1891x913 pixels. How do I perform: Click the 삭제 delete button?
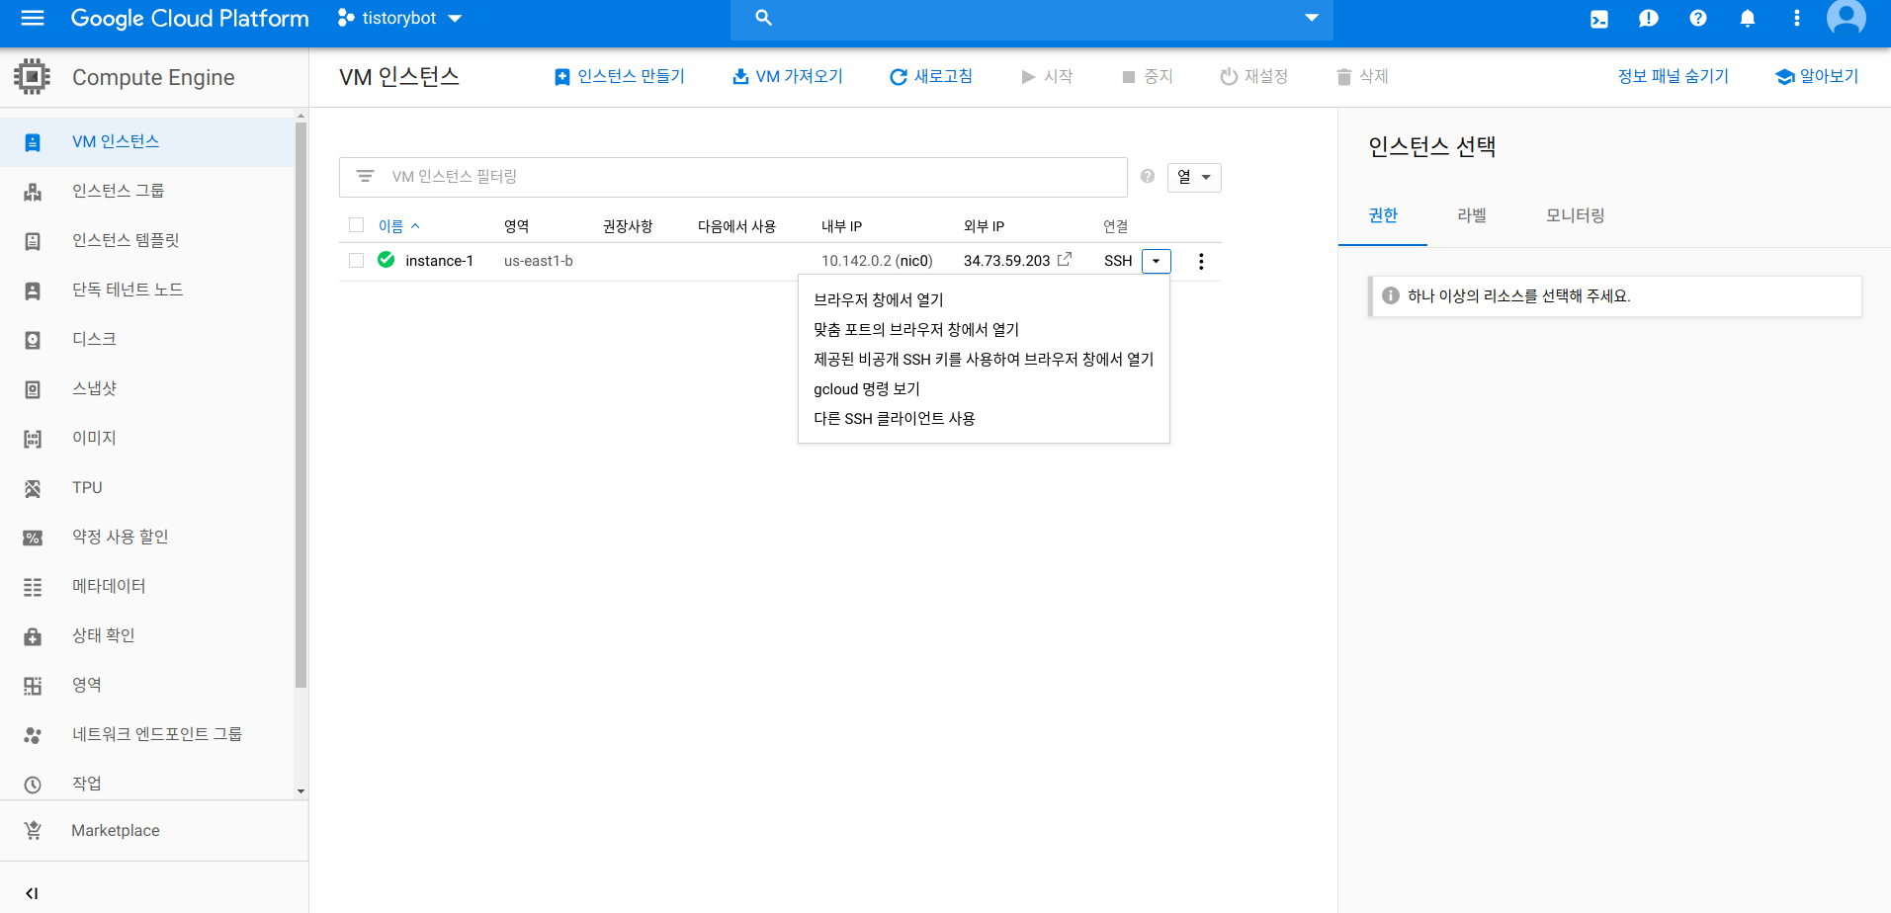pos(1362,76)
